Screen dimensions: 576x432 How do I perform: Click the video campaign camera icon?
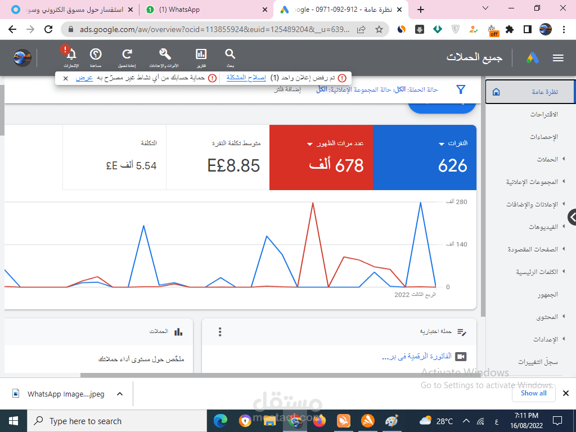[461, 356]
